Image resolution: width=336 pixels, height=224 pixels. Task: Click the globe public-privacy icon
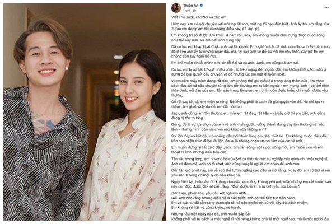point(194,10)
